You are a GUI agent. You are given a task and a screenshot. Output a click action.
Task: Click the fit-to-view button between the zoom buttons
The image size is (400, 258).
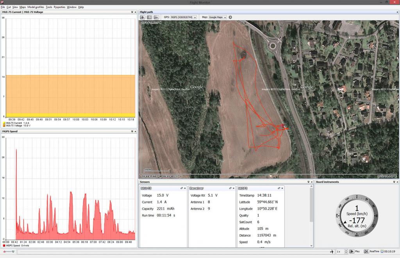150,17
